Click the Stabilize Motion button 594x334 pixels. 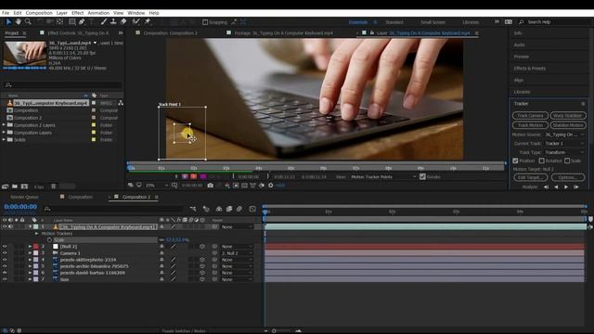(567, 125)
